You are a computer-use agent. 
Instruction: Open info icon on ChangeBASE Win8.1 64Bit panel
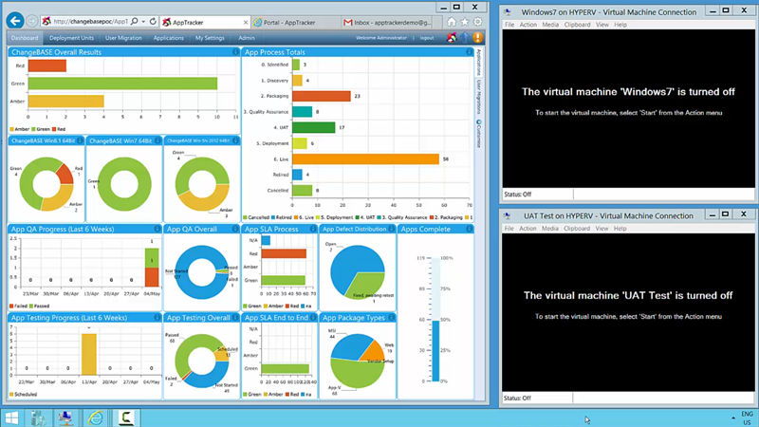(x=80, y=140)
